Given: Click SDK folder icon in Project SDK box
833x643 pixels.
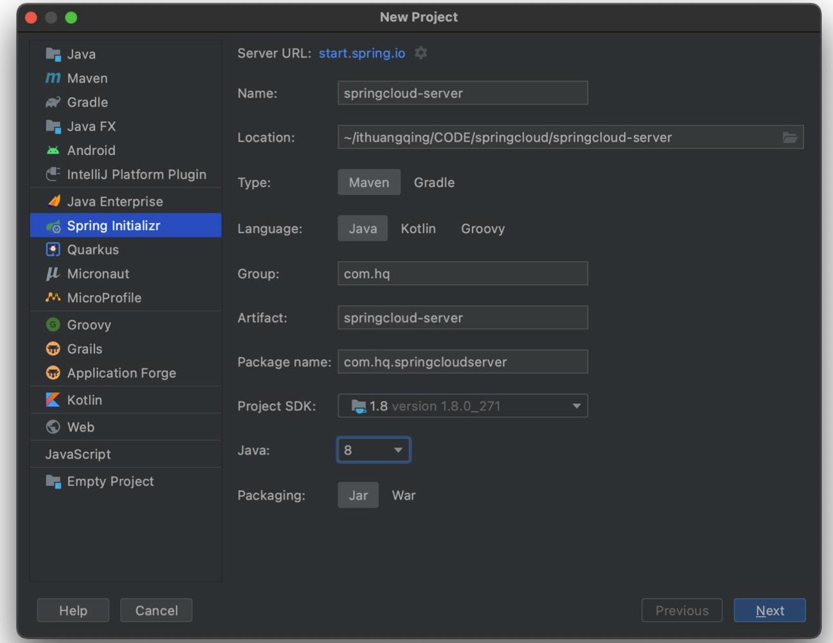Looking at the screenshot, I should point(359,406).
